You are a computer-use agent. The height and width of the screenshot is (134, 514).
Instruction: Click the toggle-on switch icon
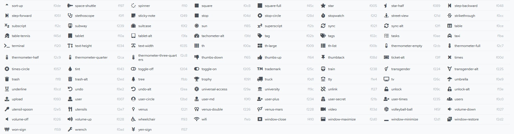[197, 69]
